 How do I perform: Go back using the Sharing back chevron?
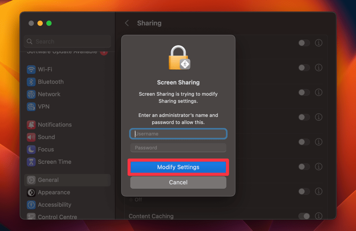tap(127, 23)
